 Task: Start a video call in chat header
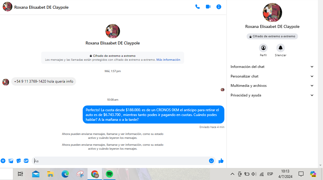click(208, 7)
